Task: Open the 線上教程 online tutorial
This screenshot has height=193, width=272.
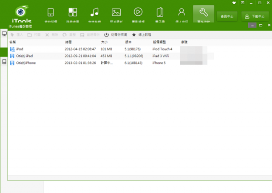Action: click(x=142, y=35)
